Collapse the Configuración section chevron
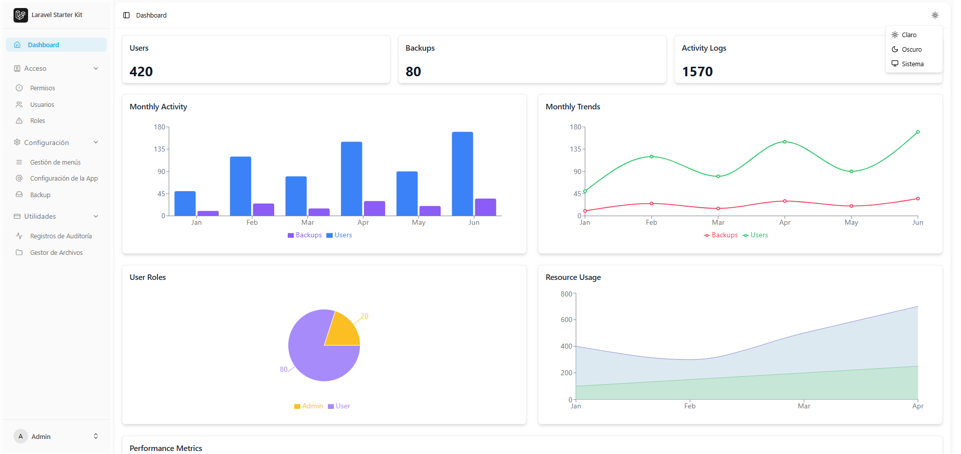This screenshot has height=454, width=961. [x=96, y=142]
